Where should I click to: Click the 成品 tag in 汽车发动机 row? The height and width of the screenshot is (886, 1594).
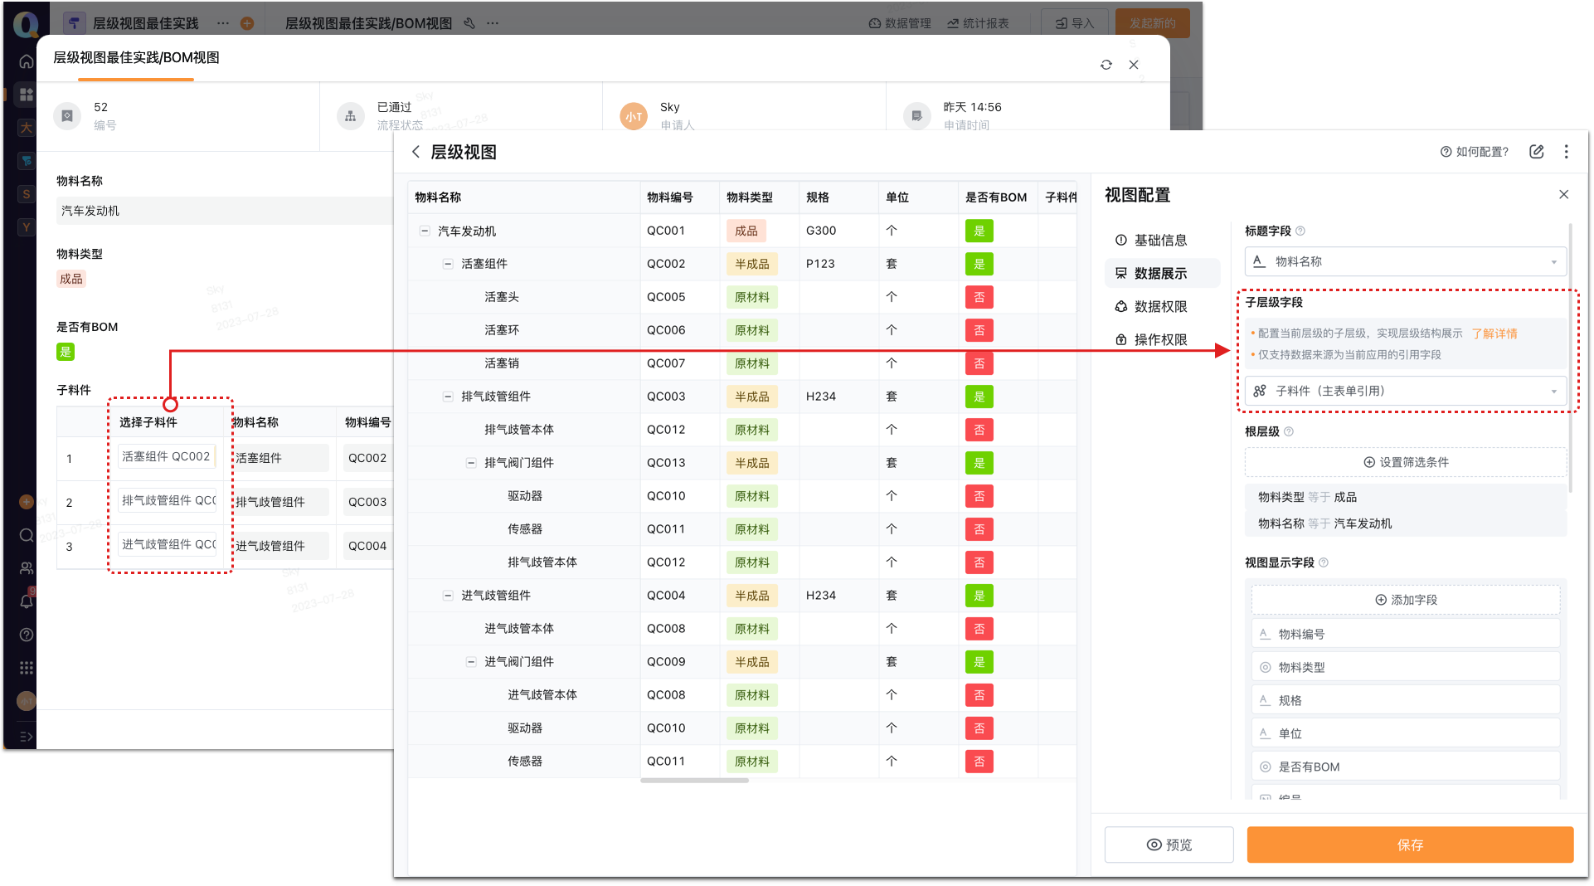point(746,231)
